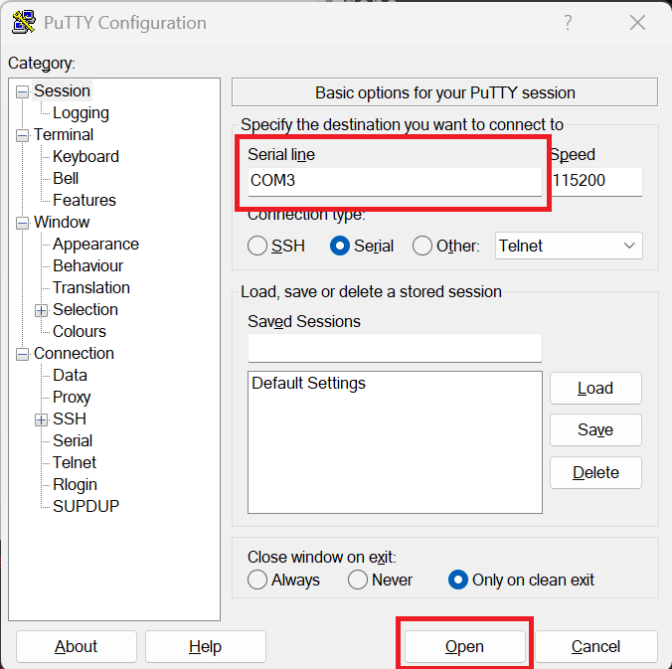
Task: Select the Serial connection type radio button
Action: click(x=340, y=246)
